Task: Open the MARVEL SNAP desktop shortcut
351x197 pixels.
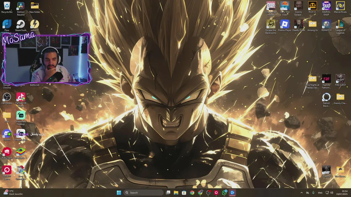Action: tap(326, 9)
